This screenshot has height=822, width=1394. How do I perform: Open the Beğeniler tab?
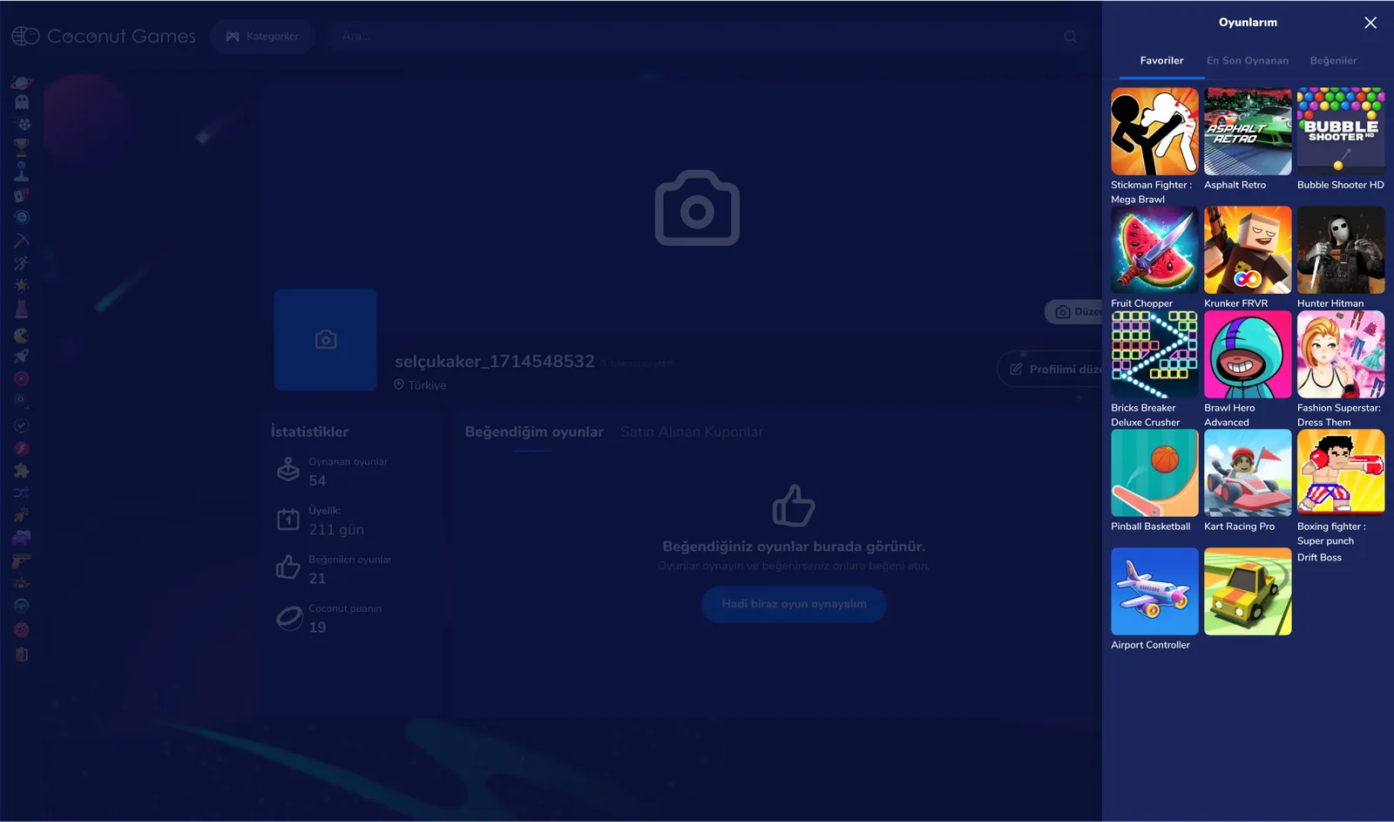click(x=1333, y=61)
